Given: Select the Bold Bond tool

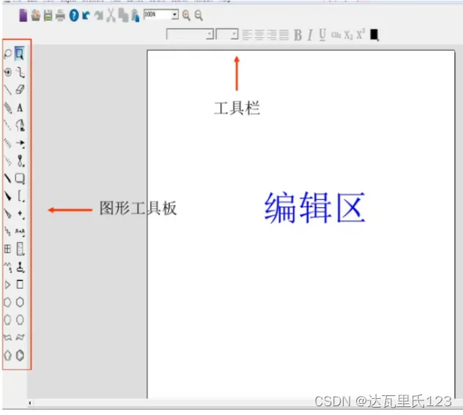Looking at the screenshot, I should 7,178.
